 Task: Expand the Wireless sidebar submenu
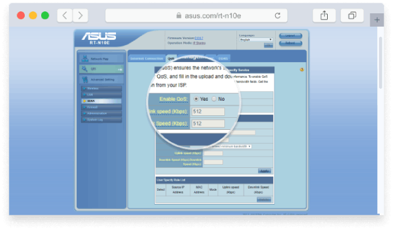(x=101, y=89)
